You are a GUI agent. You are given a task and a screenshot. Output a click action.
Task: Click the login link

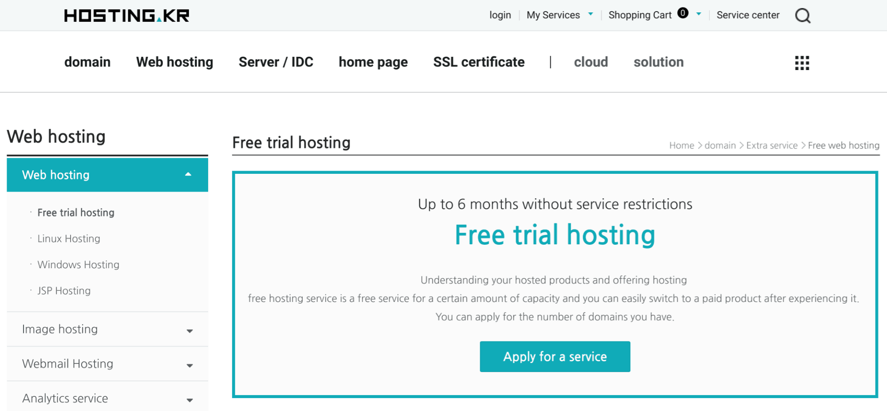click(500, 15)
